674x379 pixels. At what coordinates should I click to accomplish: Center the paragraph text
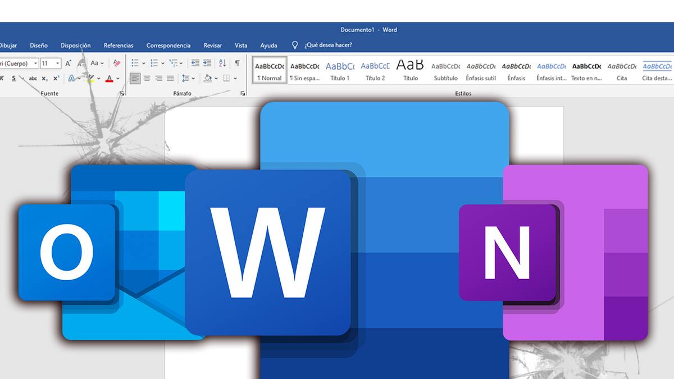147,78
